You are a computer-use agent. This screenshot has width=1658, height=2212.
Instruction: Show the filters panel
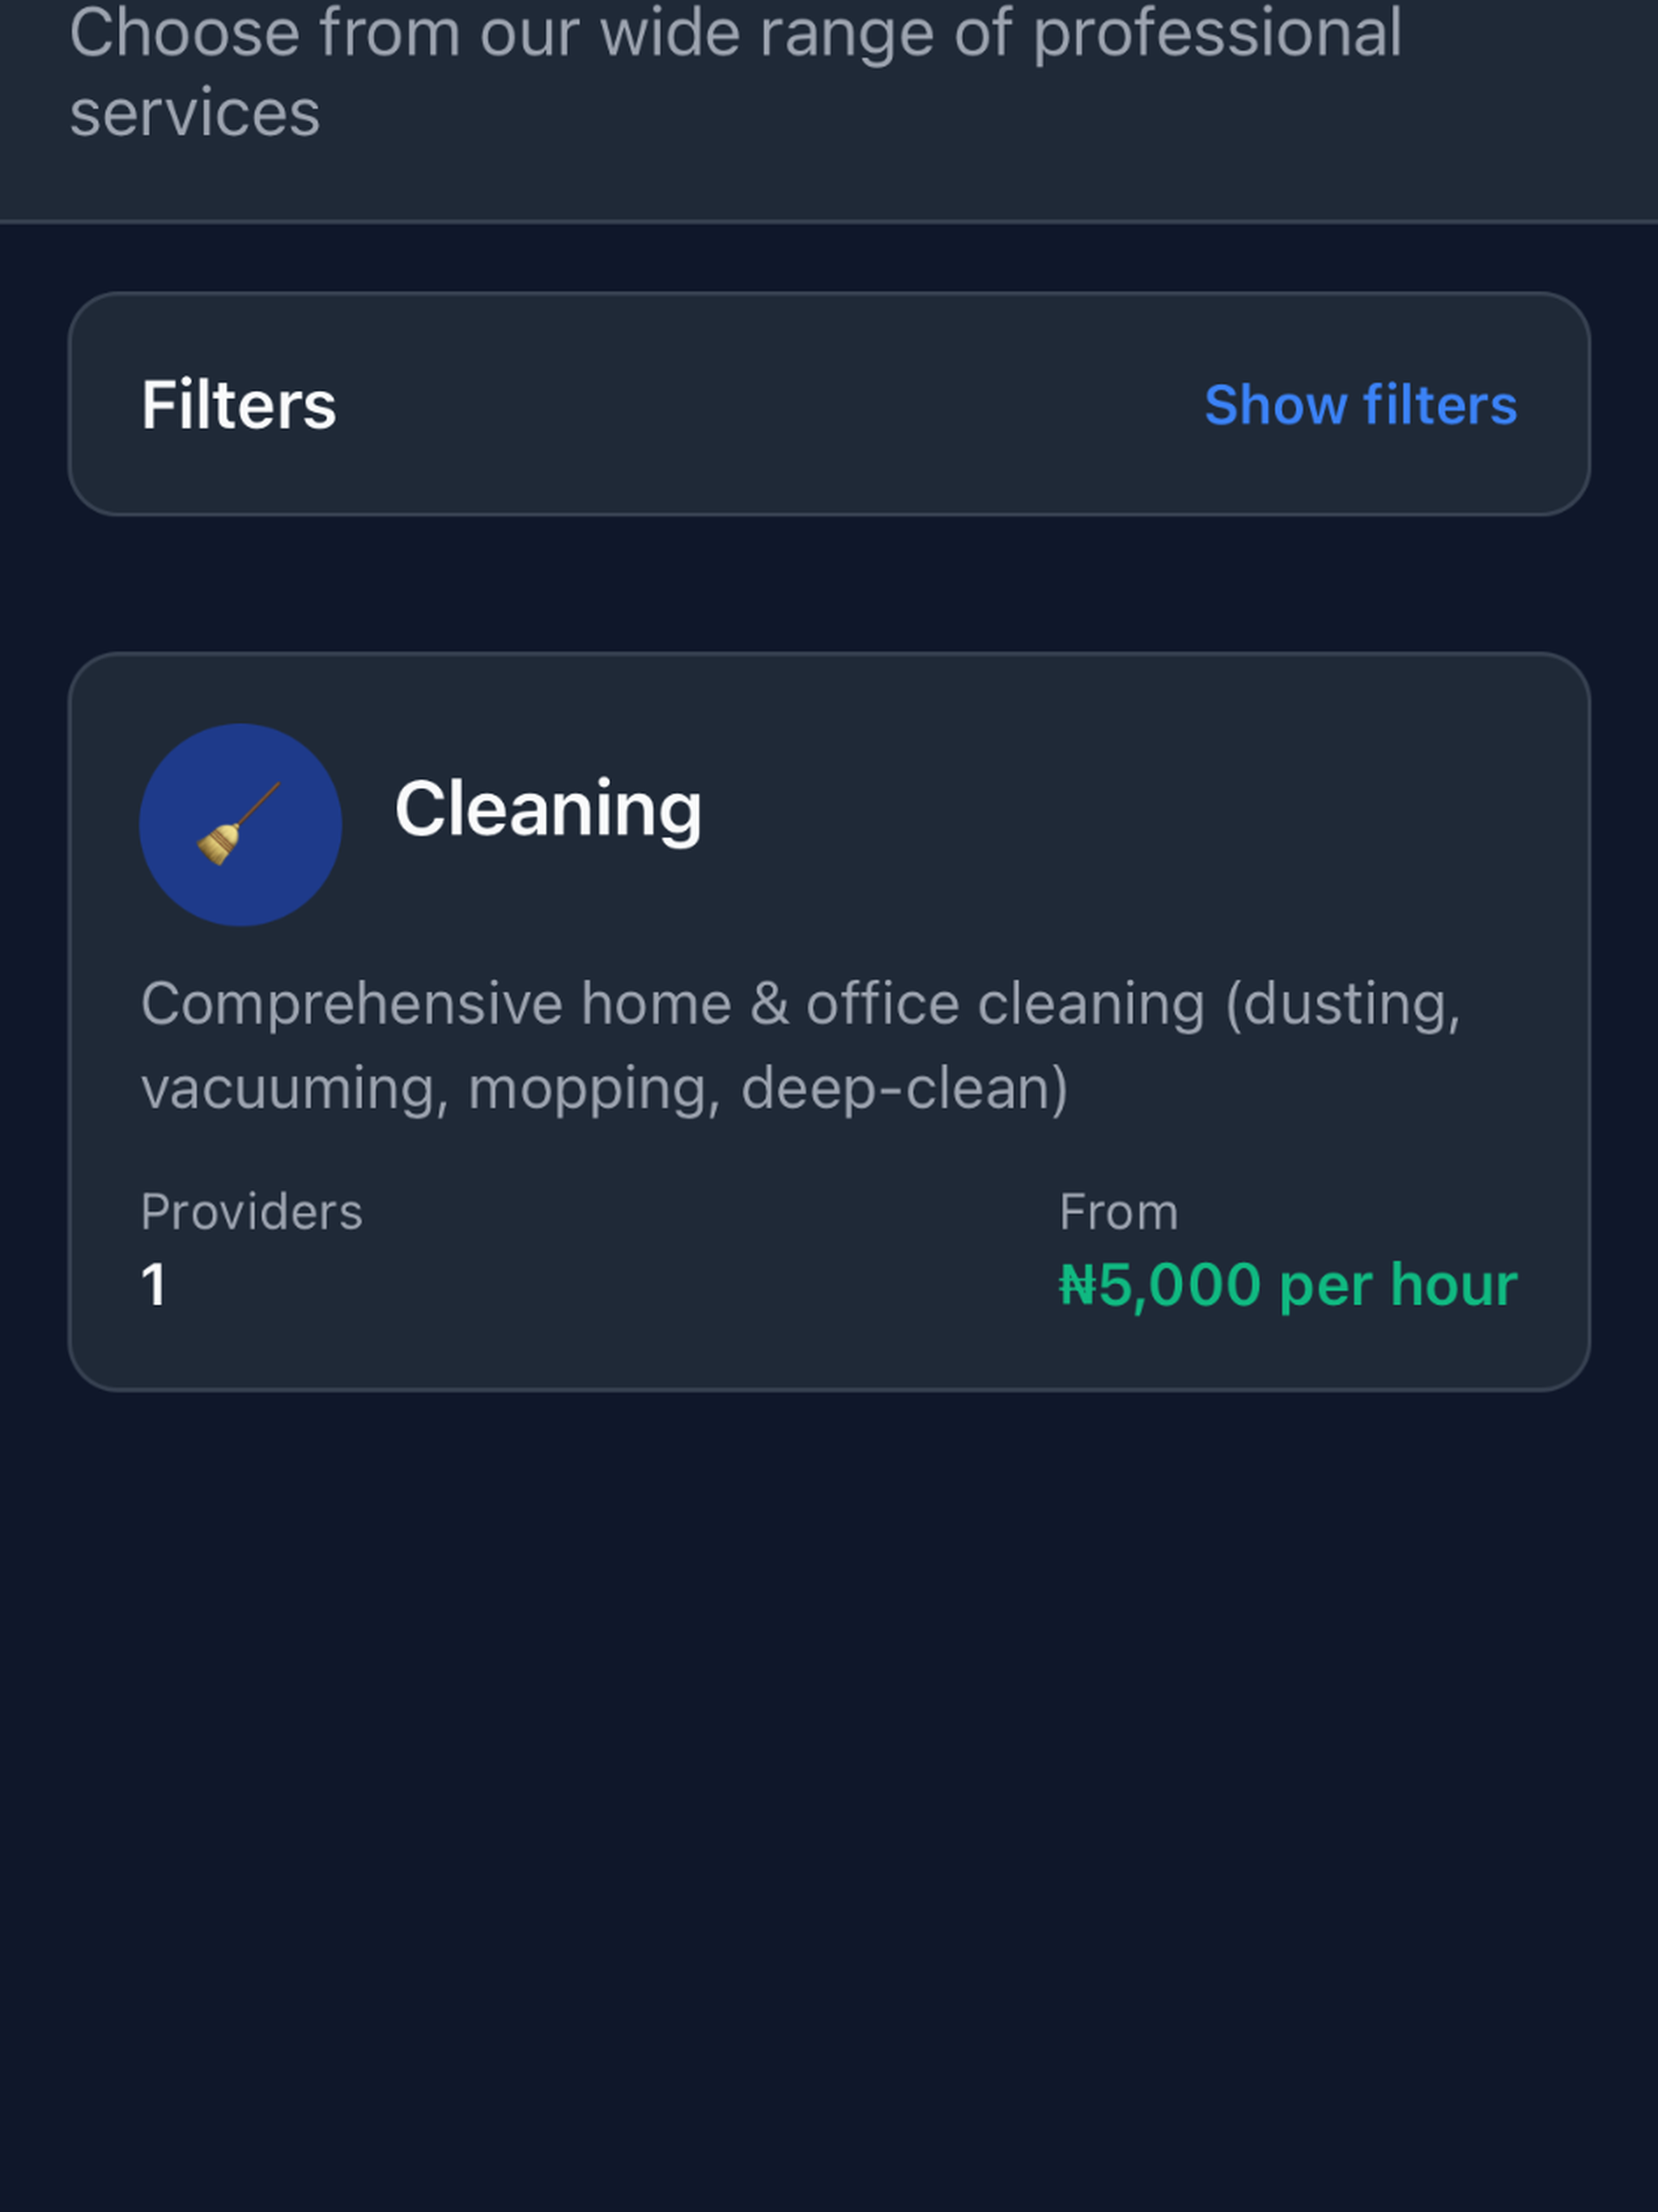pos(1360,404)
